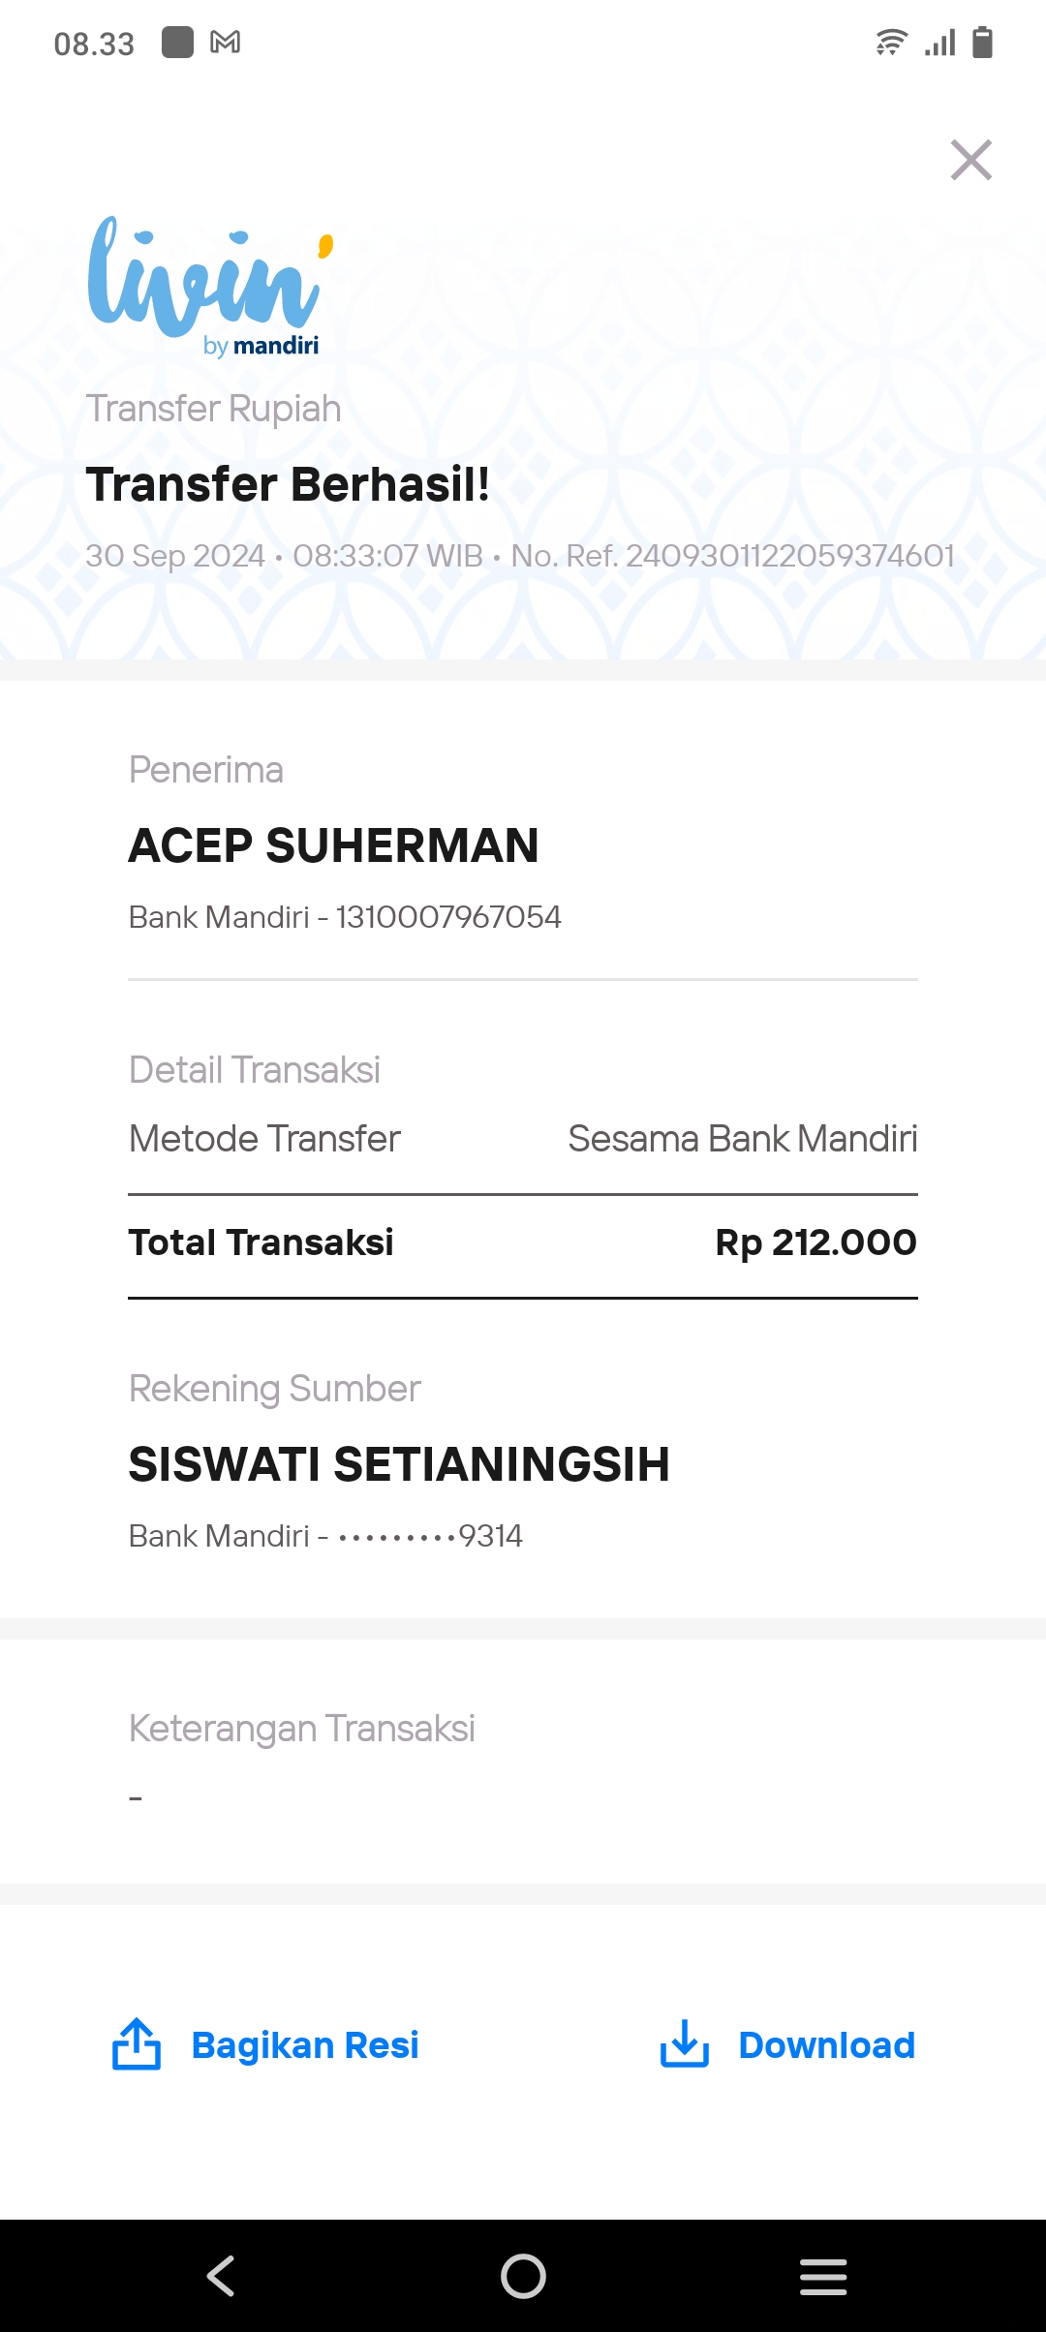The image size is (1046, 2332).
Task: Tap the Android back navigation arrow
Action: pyautogui.click(x=221, y=2276)
